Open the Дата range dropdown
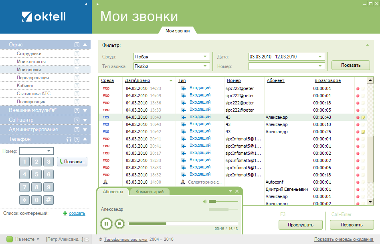Screen dimensions: 380x244 point(320,57)
